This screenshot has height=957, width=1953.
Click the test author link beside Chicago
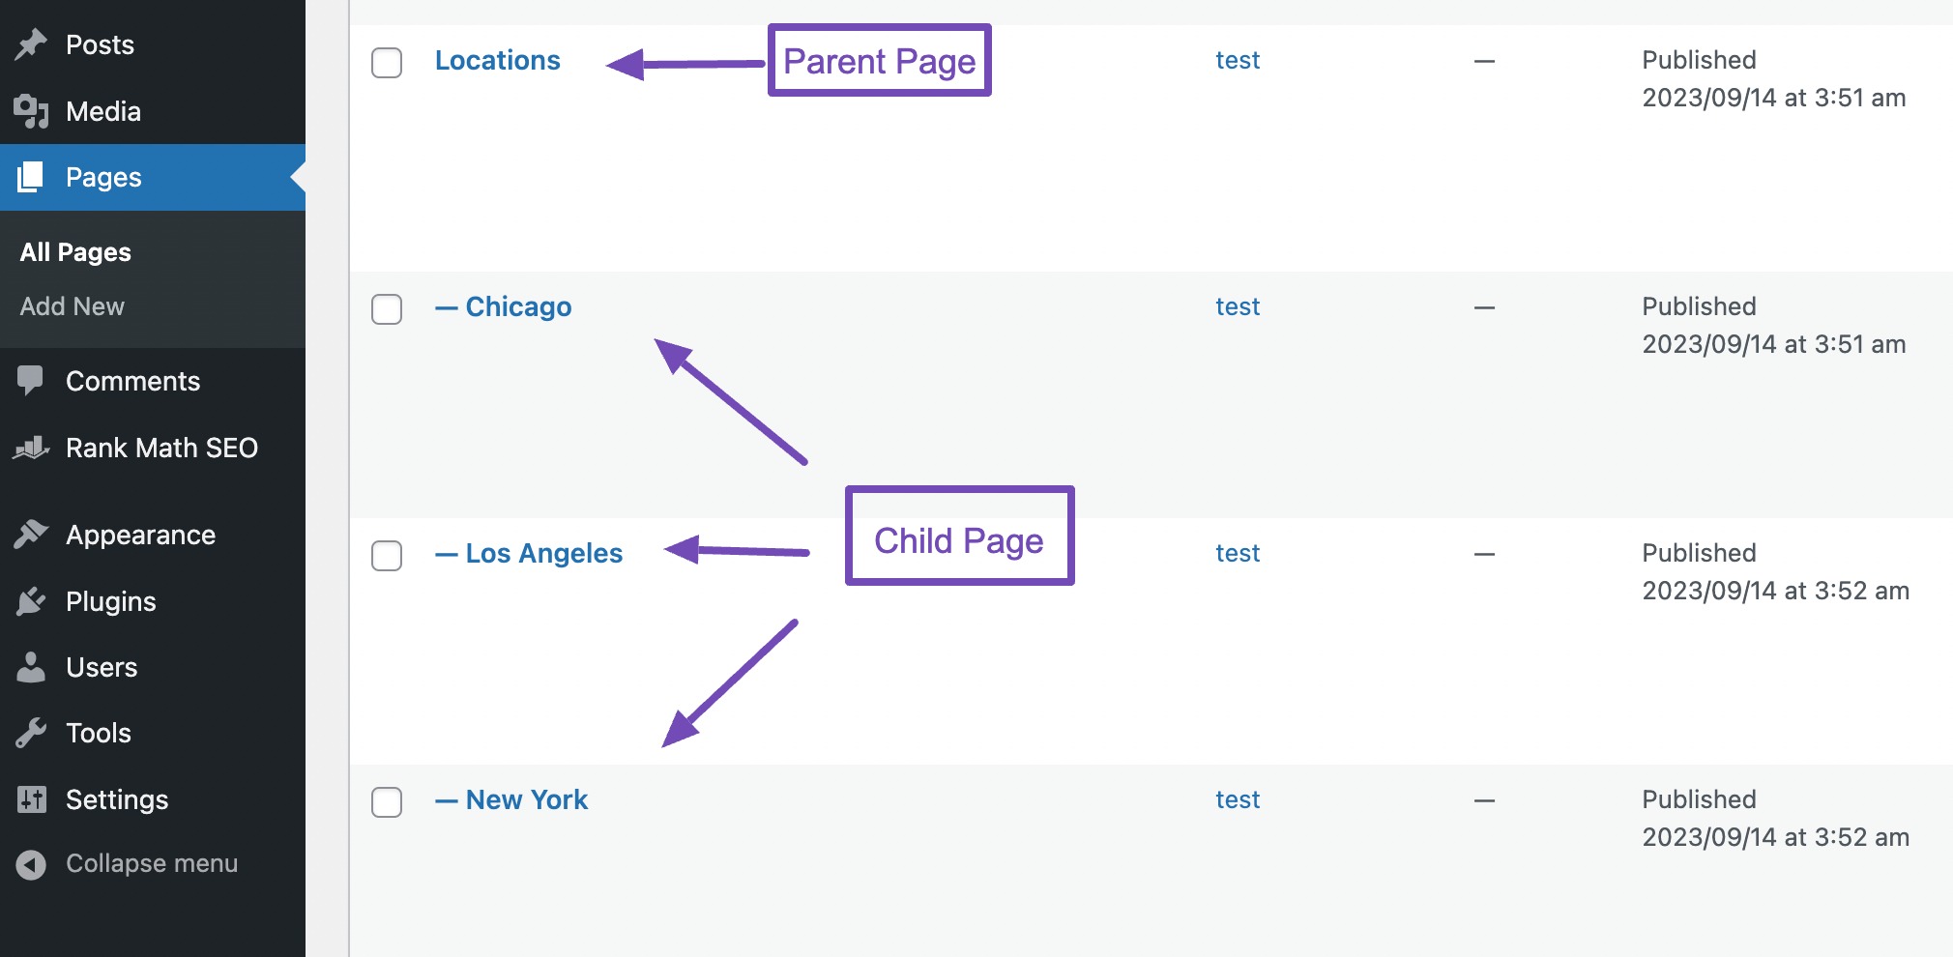point(1237,305)
